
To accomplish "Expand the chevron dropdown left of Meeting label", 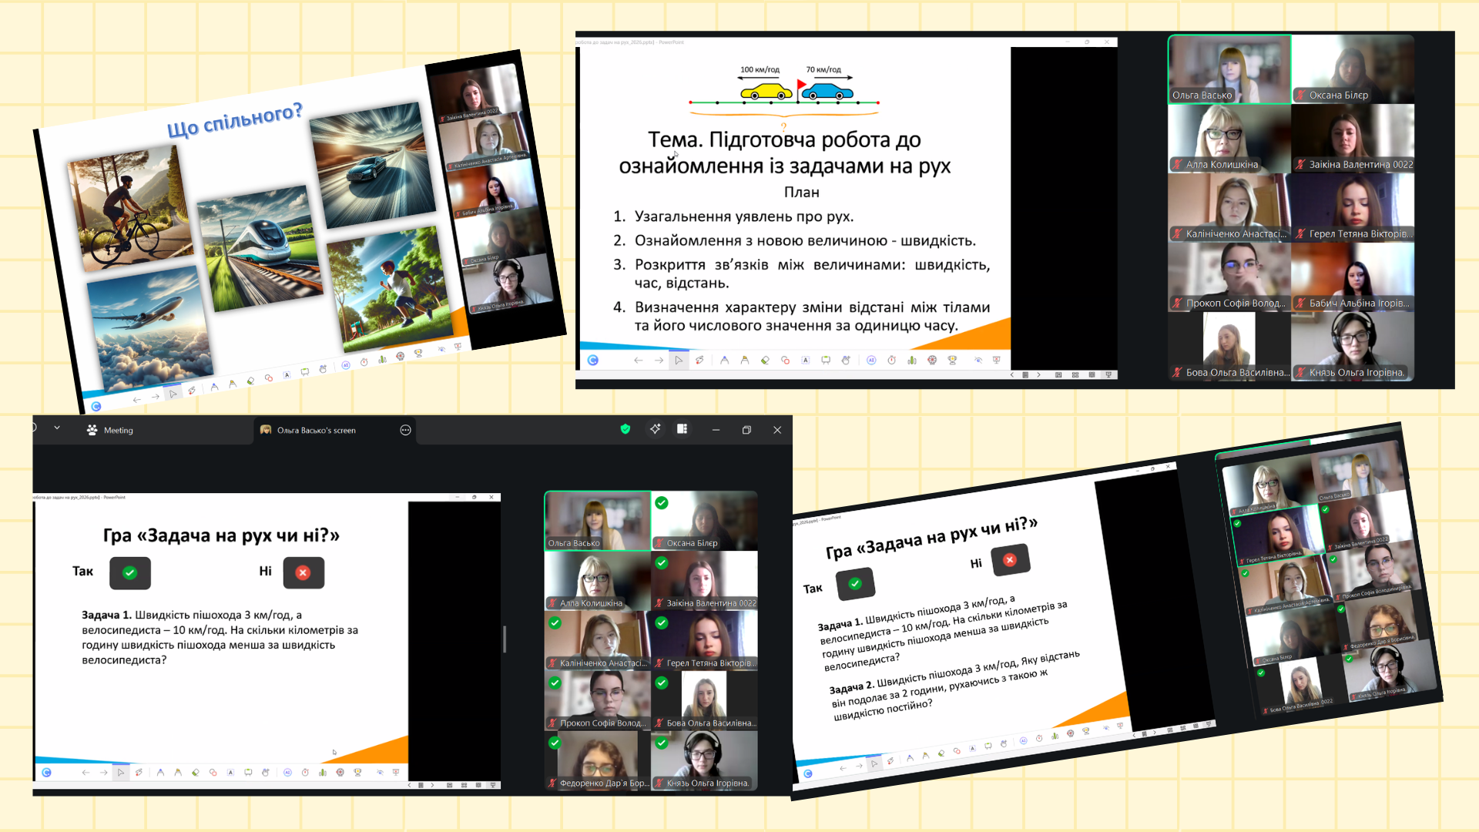I will click(57, 428).
